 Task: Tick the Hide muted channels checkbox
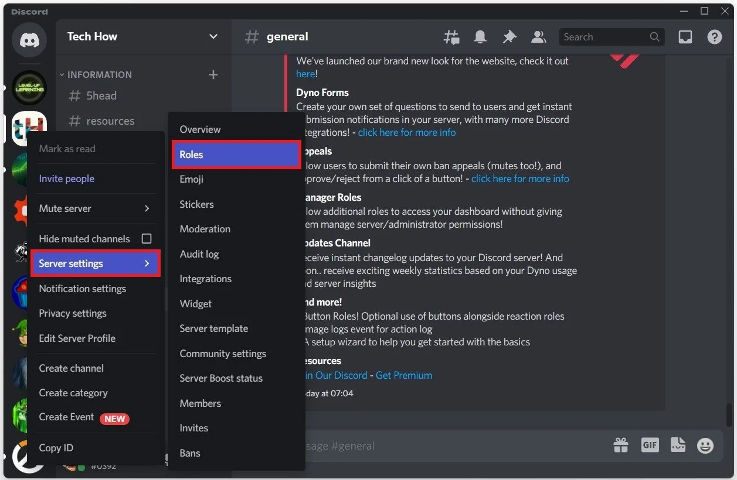147,239
